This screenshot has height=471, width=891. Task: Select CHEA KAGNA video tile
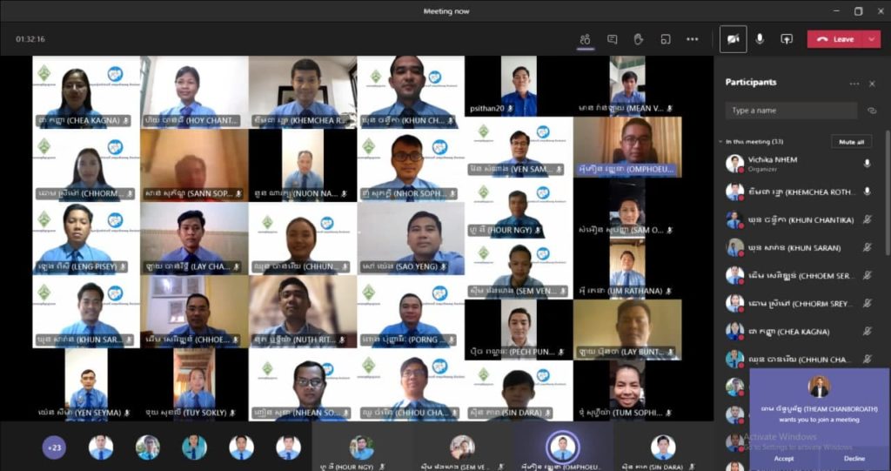tap(86, 91)
